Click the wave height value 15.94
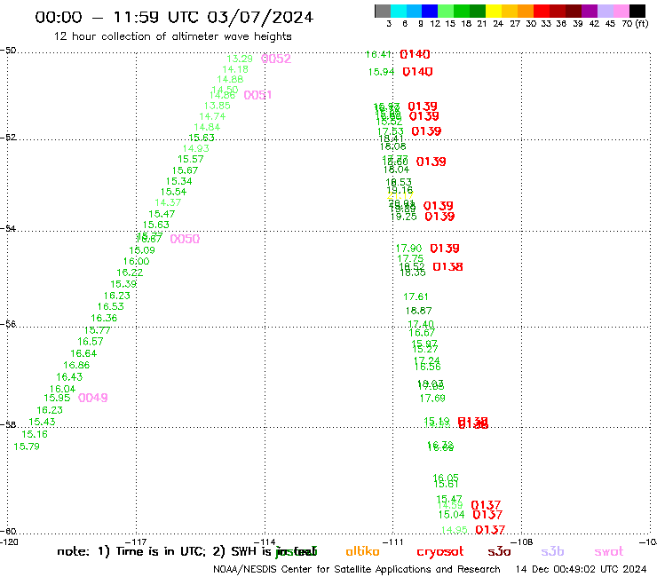Image resolution: width=657 pixels, height=577 pixels. (381, 72)
